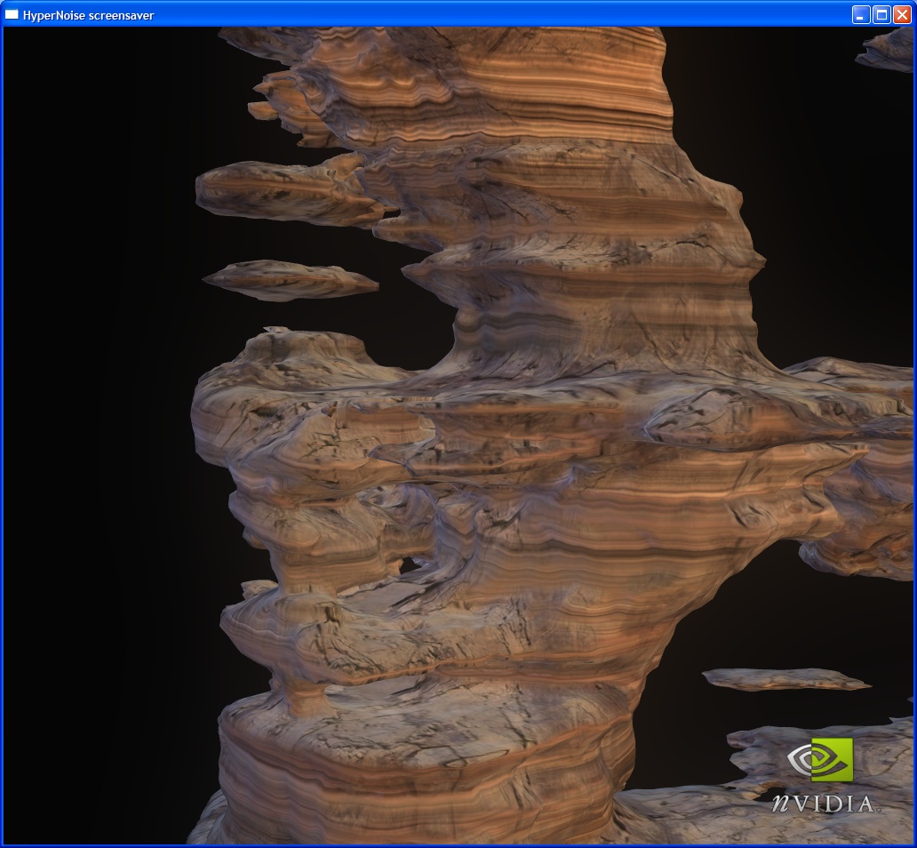Click the small dark cave hole in rock
Screen dimensions: 917x848
[411, 564]
